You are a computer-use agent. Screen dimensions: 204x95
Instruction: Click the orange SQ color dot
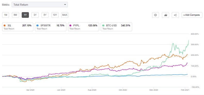[5, 26]
